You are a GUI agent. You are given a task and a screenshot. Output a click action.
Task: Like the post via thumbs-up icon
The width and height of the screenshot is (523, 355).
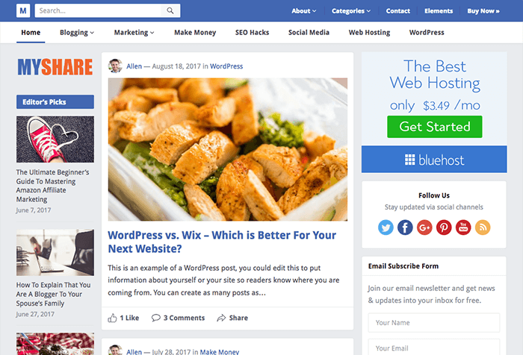tap(112, 318)
